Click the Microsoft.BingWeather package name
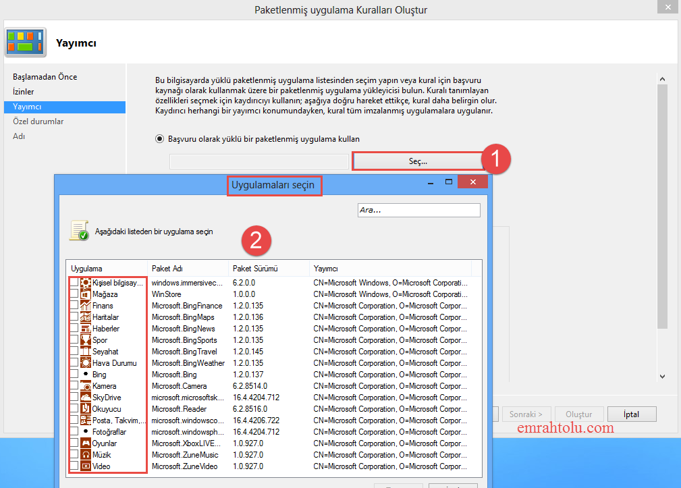The image size is (681, 488). tap(188, 363)
